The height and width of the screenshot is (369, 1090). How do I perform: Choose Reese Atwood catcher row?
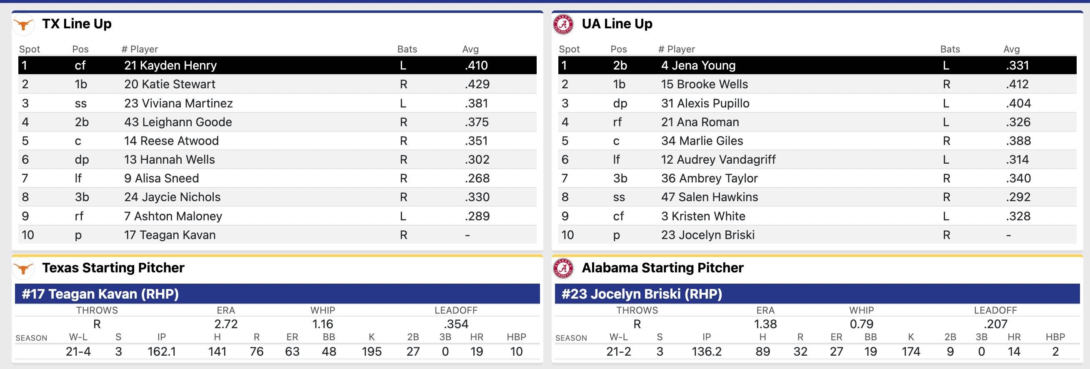tap(277, 140)
